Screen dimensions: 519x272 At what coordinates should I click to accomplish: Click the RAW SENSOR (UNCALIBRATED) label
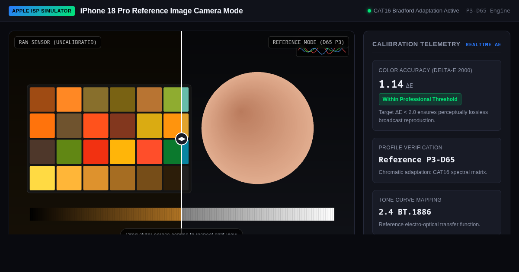58,42
